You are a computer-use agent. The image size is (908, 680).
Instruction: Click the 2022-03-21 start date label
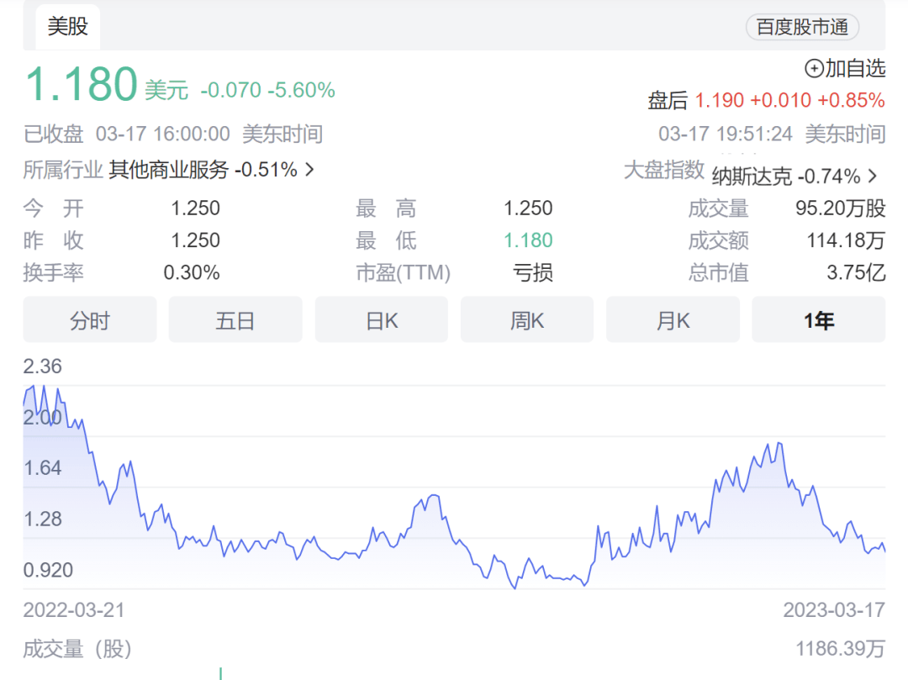click(x=74, y=609)
